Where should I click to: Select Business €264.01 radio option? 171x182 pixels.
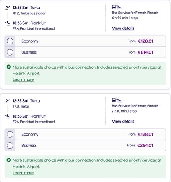coord(10,146)
